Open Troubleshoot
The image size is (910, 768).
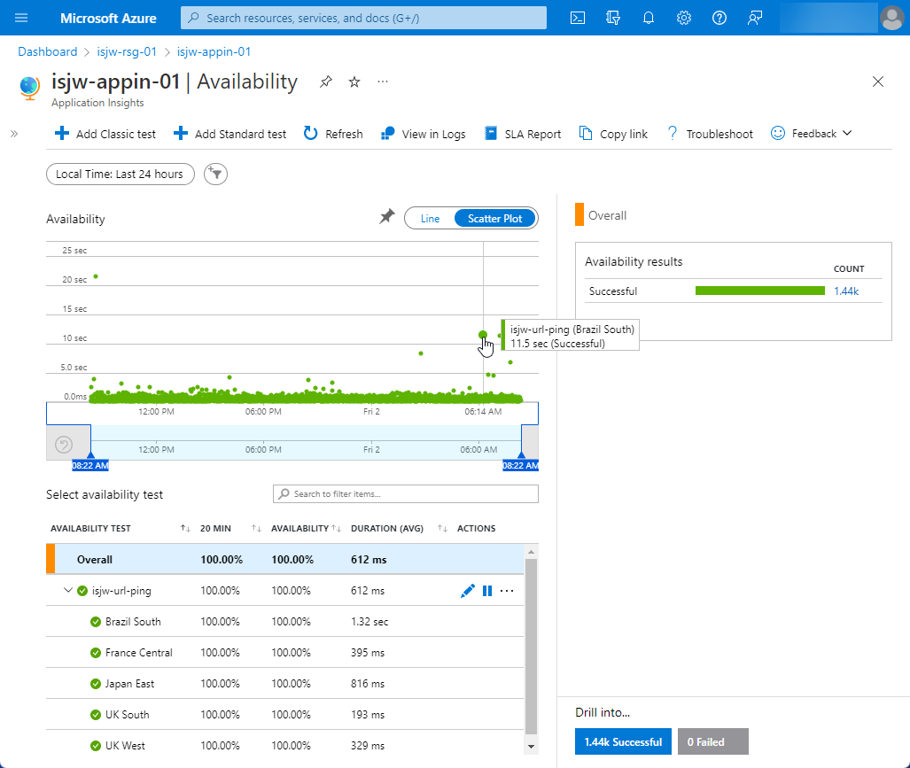pyautogui.click(x=710, y=134)
